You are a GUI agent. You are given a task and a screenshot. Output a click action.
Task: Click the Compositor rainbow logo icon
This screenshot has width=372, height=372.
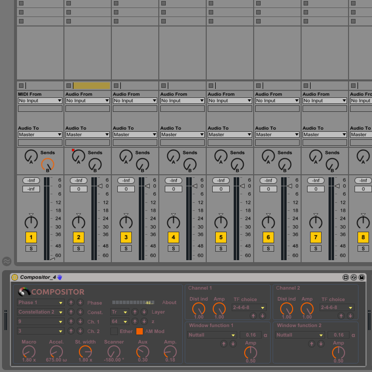(24, 292)
